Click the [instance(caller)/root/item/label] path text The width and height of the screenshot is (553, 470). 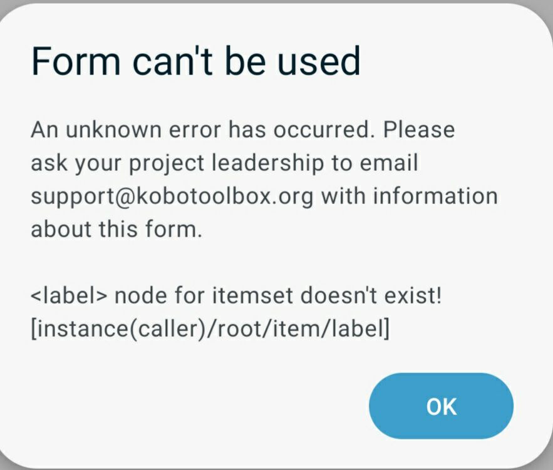pyautogui.click(x=210, y=328)
